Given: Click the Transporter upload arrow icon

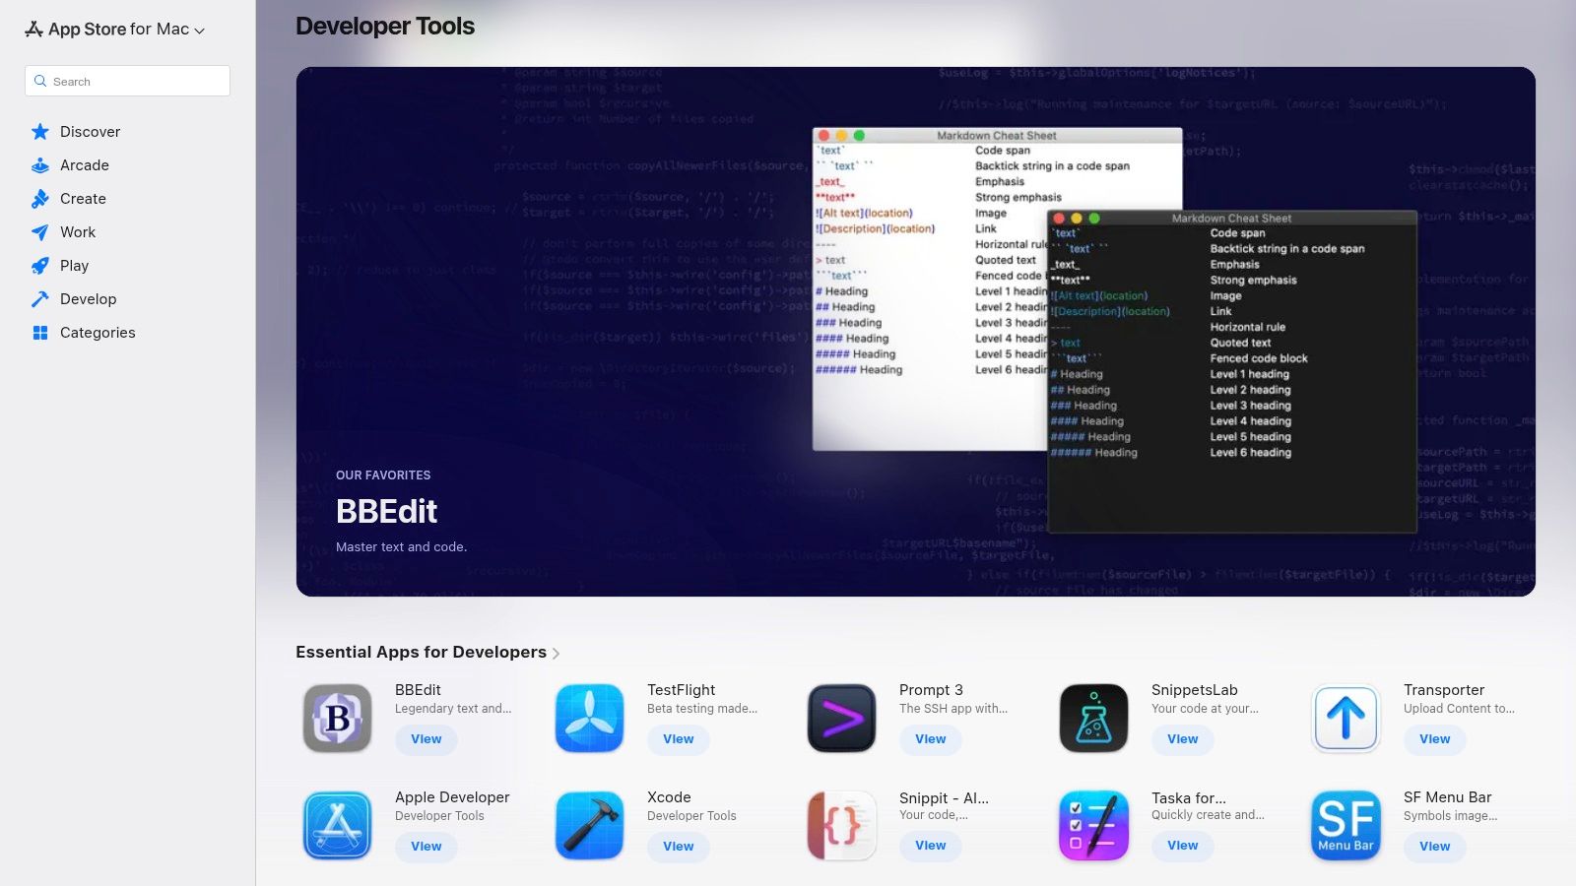Looking at the screenshot, I should [x=1346, y=718].
